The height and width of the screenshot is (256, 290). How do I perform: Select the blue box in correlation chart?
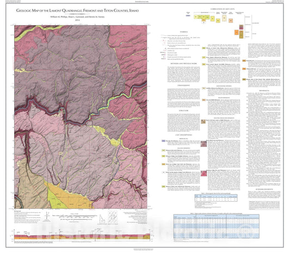[x=188, y=16]
